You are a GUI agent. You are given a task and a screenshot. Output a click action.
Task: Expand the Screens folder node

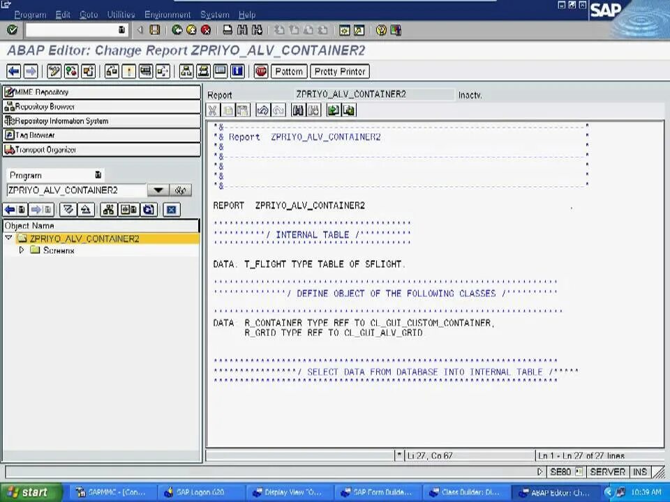pyautogui.click(x=22, y=250)
